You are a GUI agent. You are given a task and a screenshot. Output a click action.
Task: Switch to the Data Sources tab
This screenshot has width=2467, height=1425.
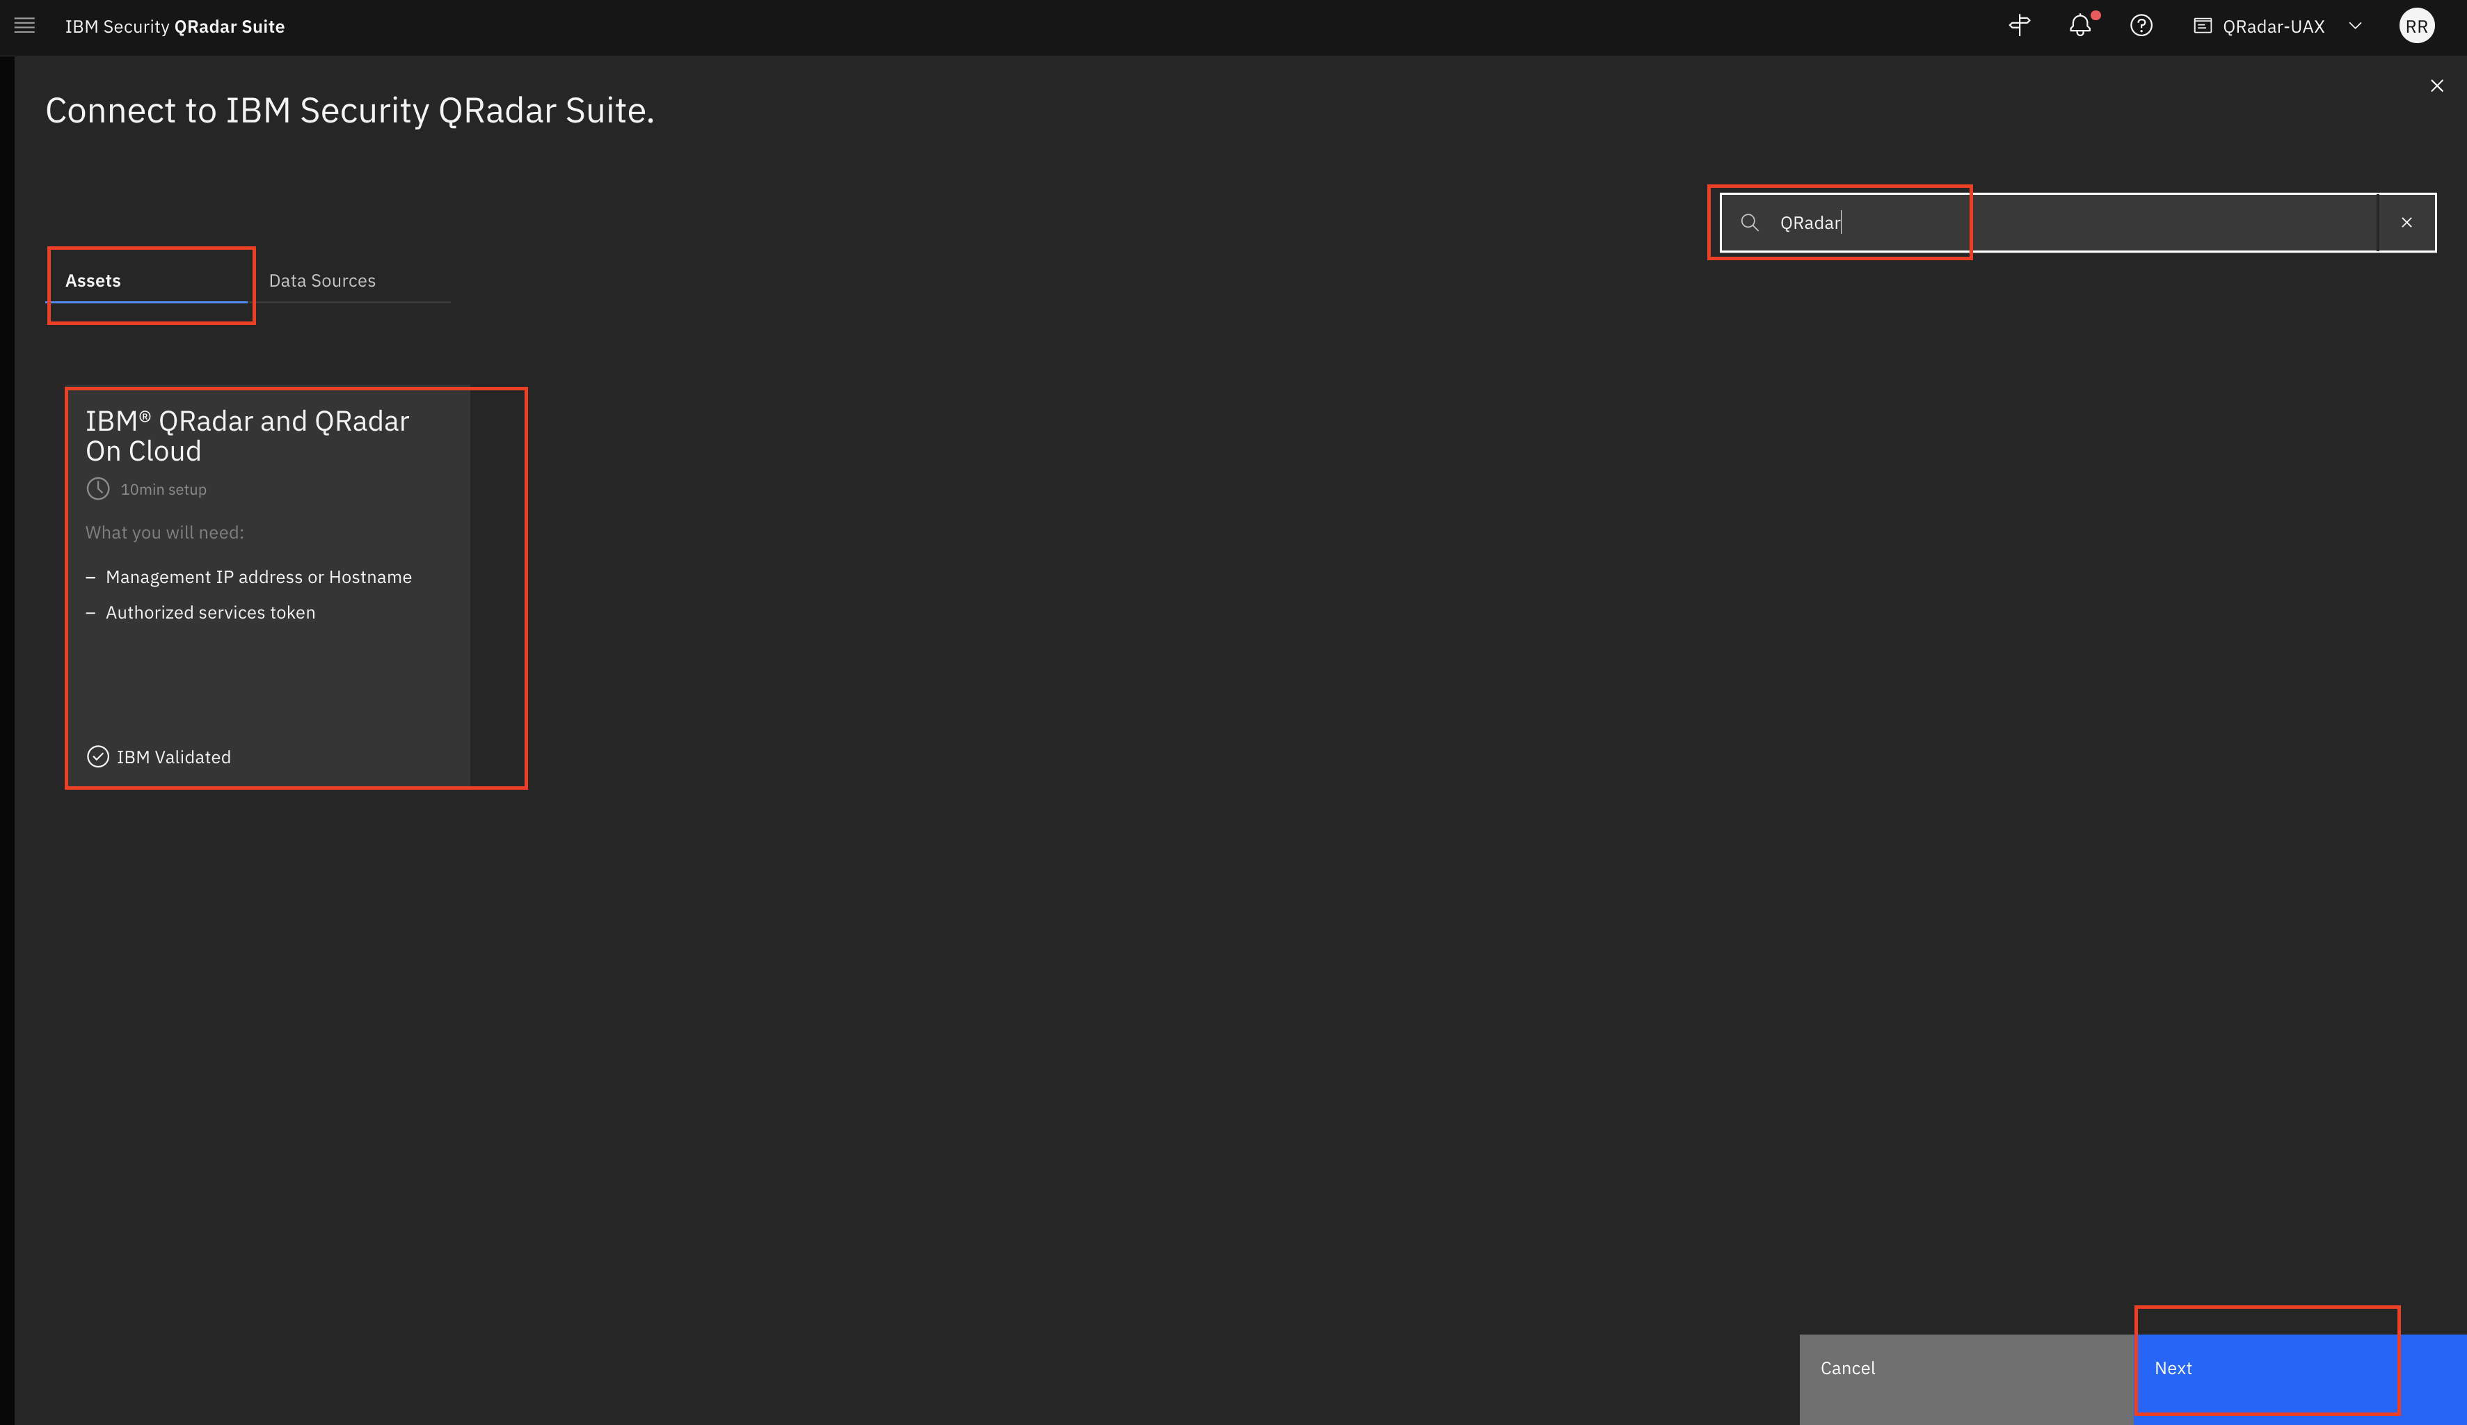point(322,280)
